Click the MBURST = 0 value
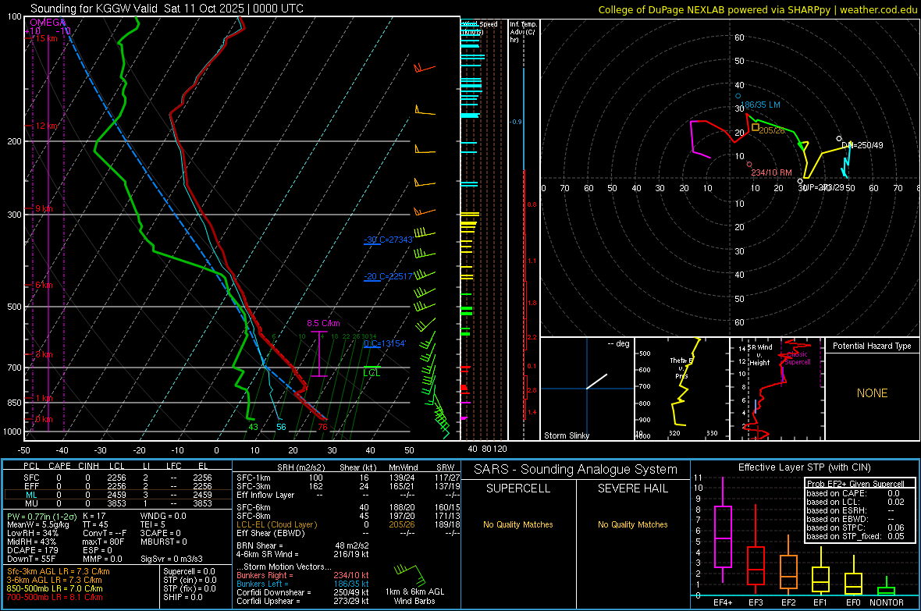The image size is (921, 611). [x=164, y=542]
